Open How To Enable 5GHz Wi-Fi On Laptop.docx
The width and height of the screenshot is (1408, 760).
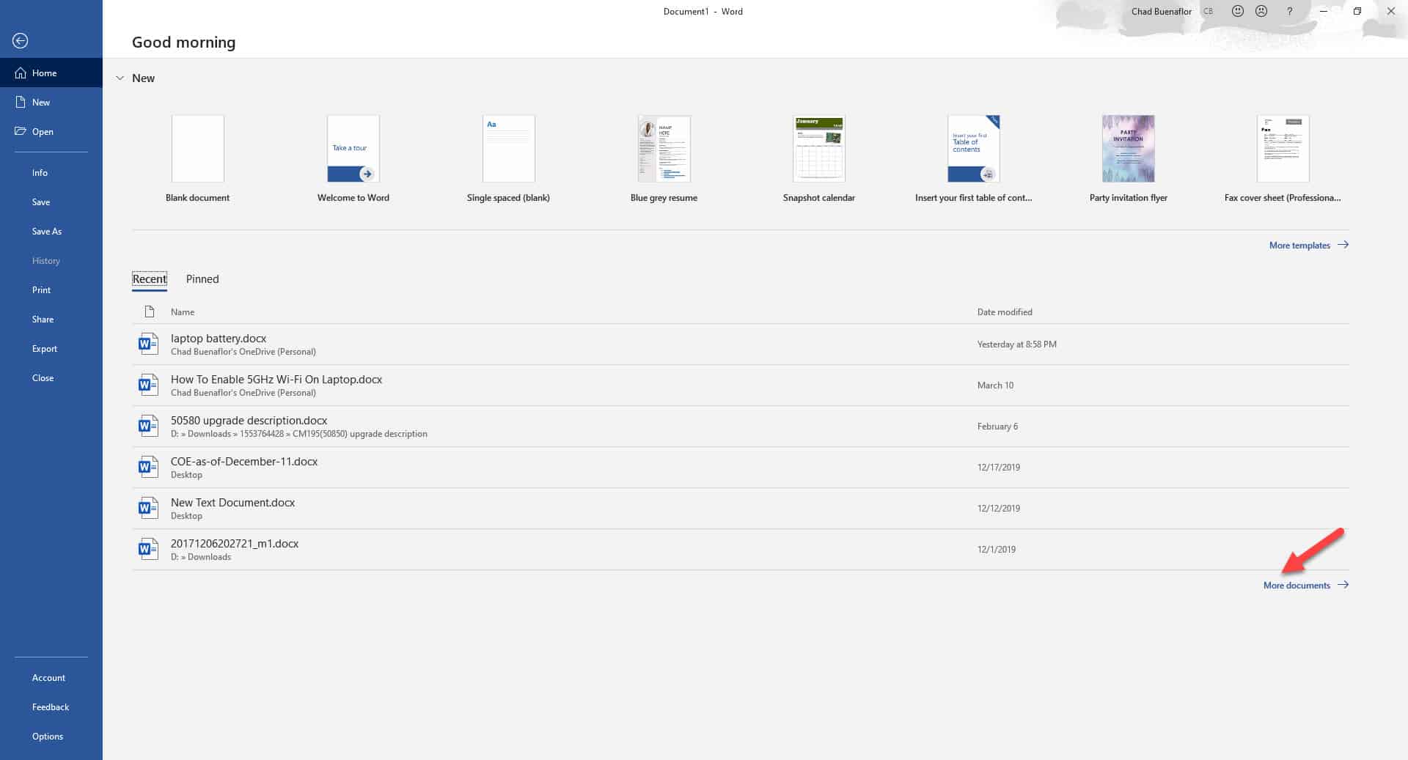741,385
